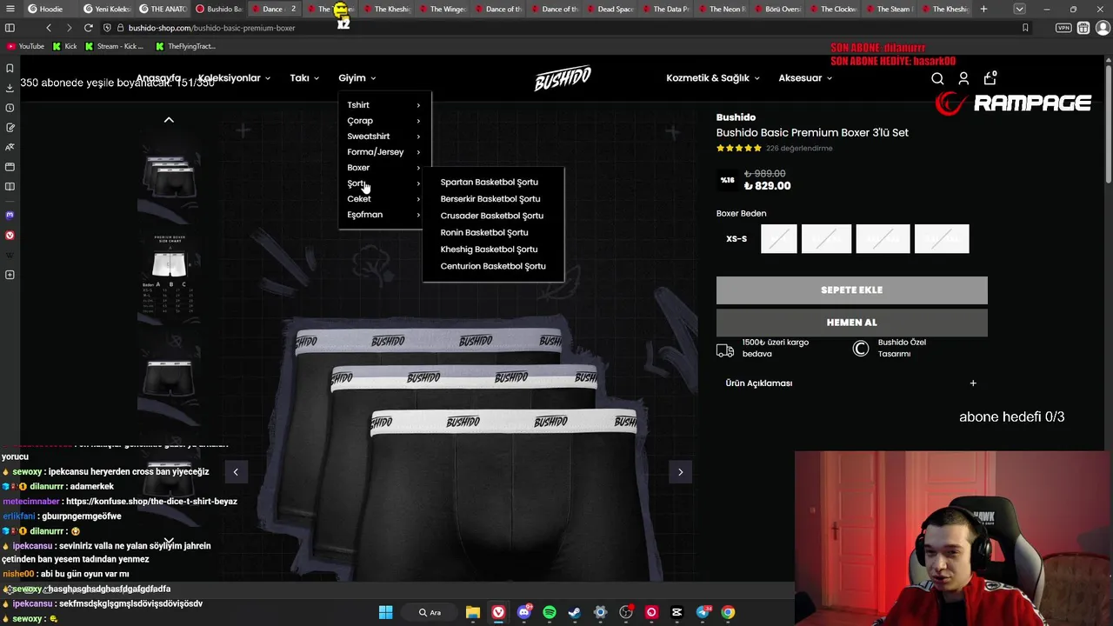This screenshot has height=626, width=1113.
Task: Open the Sweatshirt submenu
Action: click(x=383, y=137)
